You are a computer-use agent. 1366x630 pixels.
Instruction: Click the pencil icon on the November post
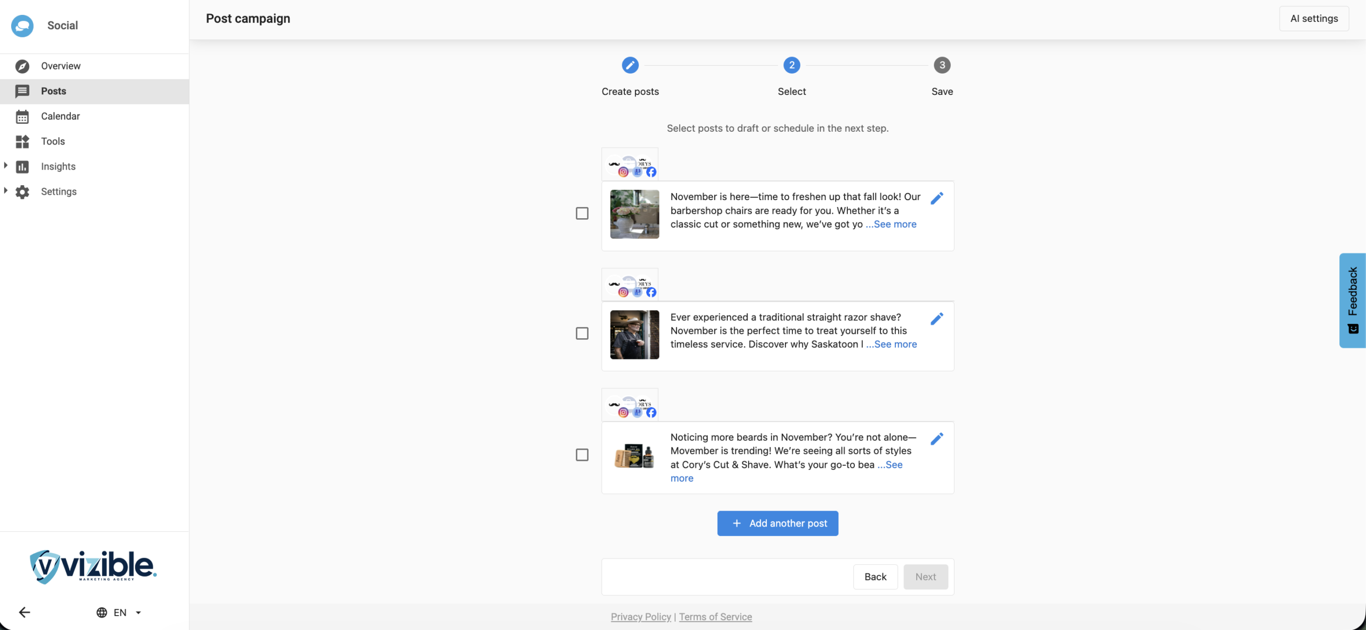[936, 198]
